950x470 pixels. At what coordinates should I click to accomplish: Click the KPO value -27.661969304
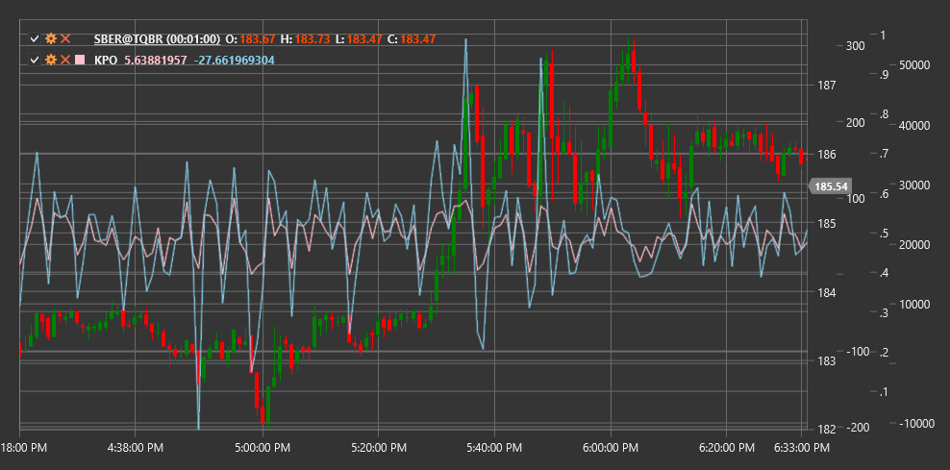click(235, 60)
